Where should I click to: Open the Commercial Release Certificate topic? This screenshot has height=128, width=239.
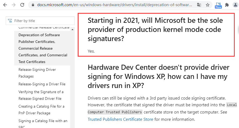point(44,28)
